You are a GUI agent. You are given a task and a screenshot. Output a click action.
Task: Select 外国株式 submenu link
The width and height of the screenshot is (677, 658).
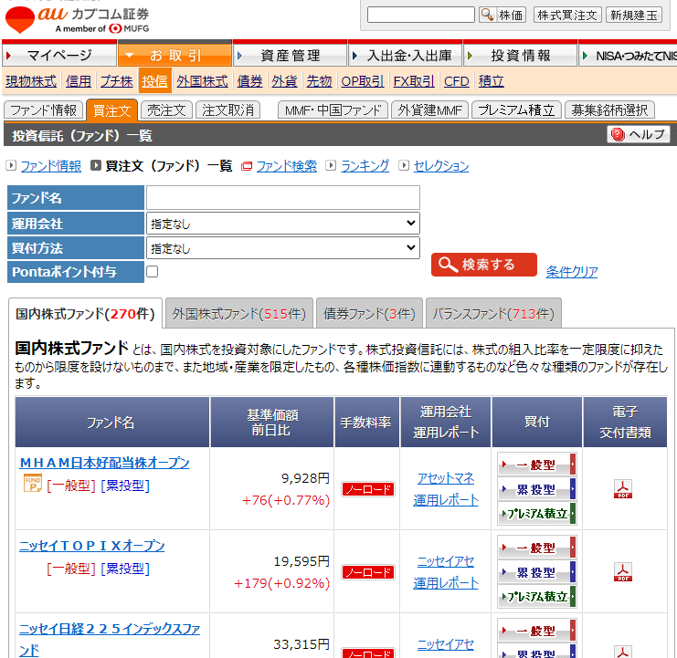coord(202,81)
